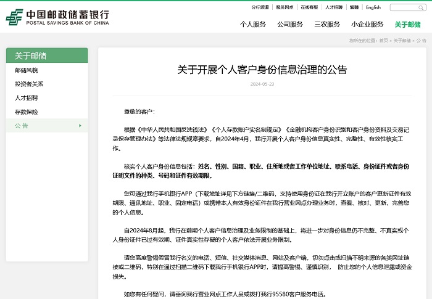
Task: Click 关于邮储 in the breadcrumb
Action: (402, 41)
